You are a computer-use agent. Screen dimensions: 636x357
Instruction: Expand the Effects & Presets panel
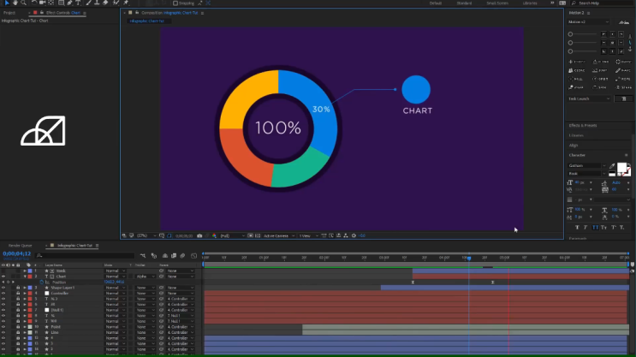click(x=583, y=125)
